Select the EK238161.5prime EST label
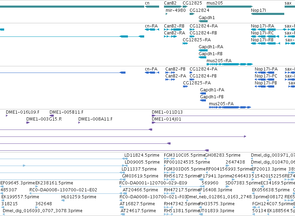 54,183
